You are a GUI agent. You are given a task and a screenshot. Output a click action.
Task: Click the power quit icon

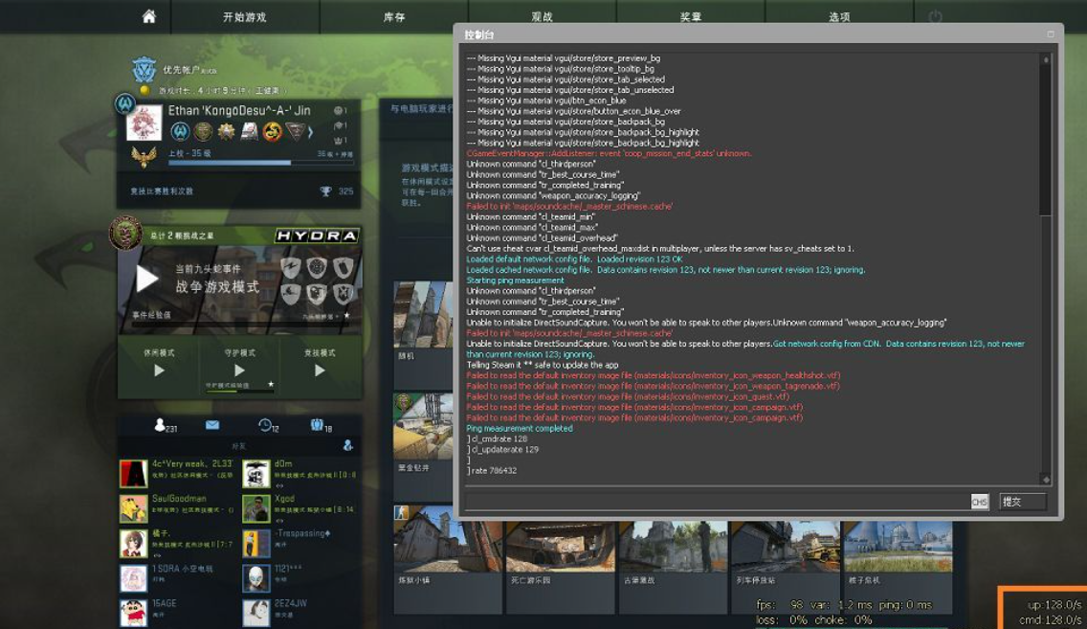(x=935, y=16)
